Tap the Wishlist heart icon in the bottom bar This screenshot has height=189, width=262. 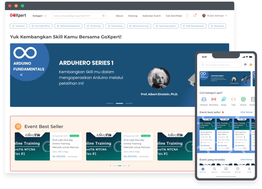[237, 169]
